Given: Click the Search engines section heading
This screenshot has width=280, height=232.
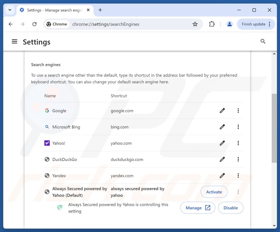Looking at the screenshot, I should point(46,64).
